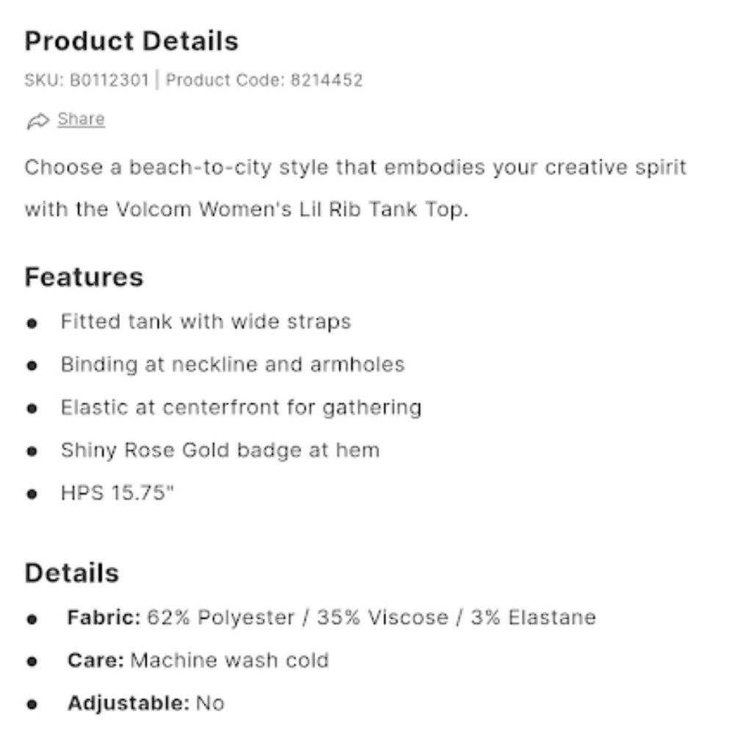Image resolution: width=735 pixels, height=735 pixels.
Task: Click the Volcom Women's Lil Rib Tank Top name
Action: click(291, 209)
